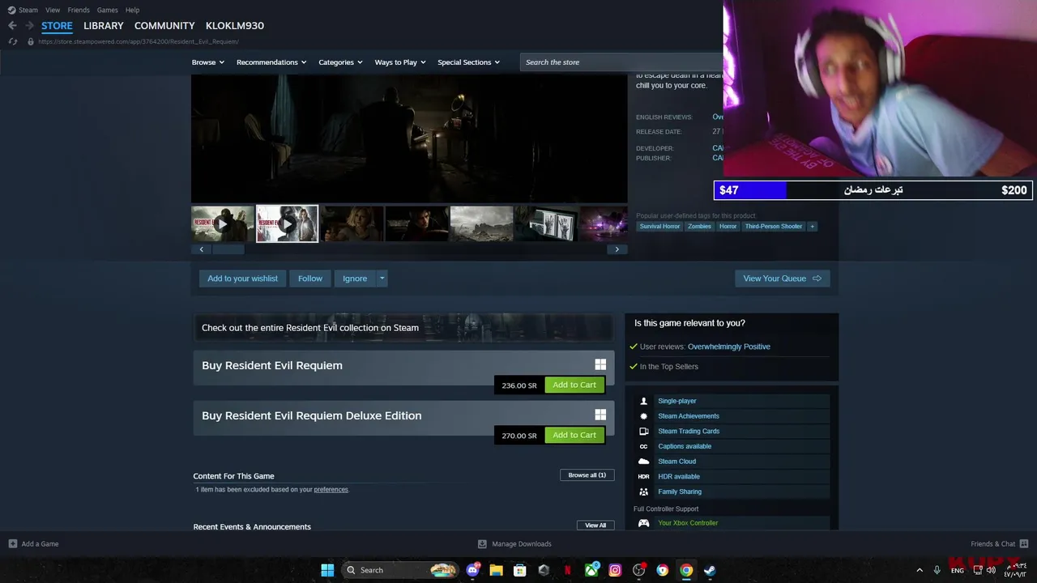Click the media strip scrollbar handle
This screenshot has height=583, width=1037.
tap(228, 249)
